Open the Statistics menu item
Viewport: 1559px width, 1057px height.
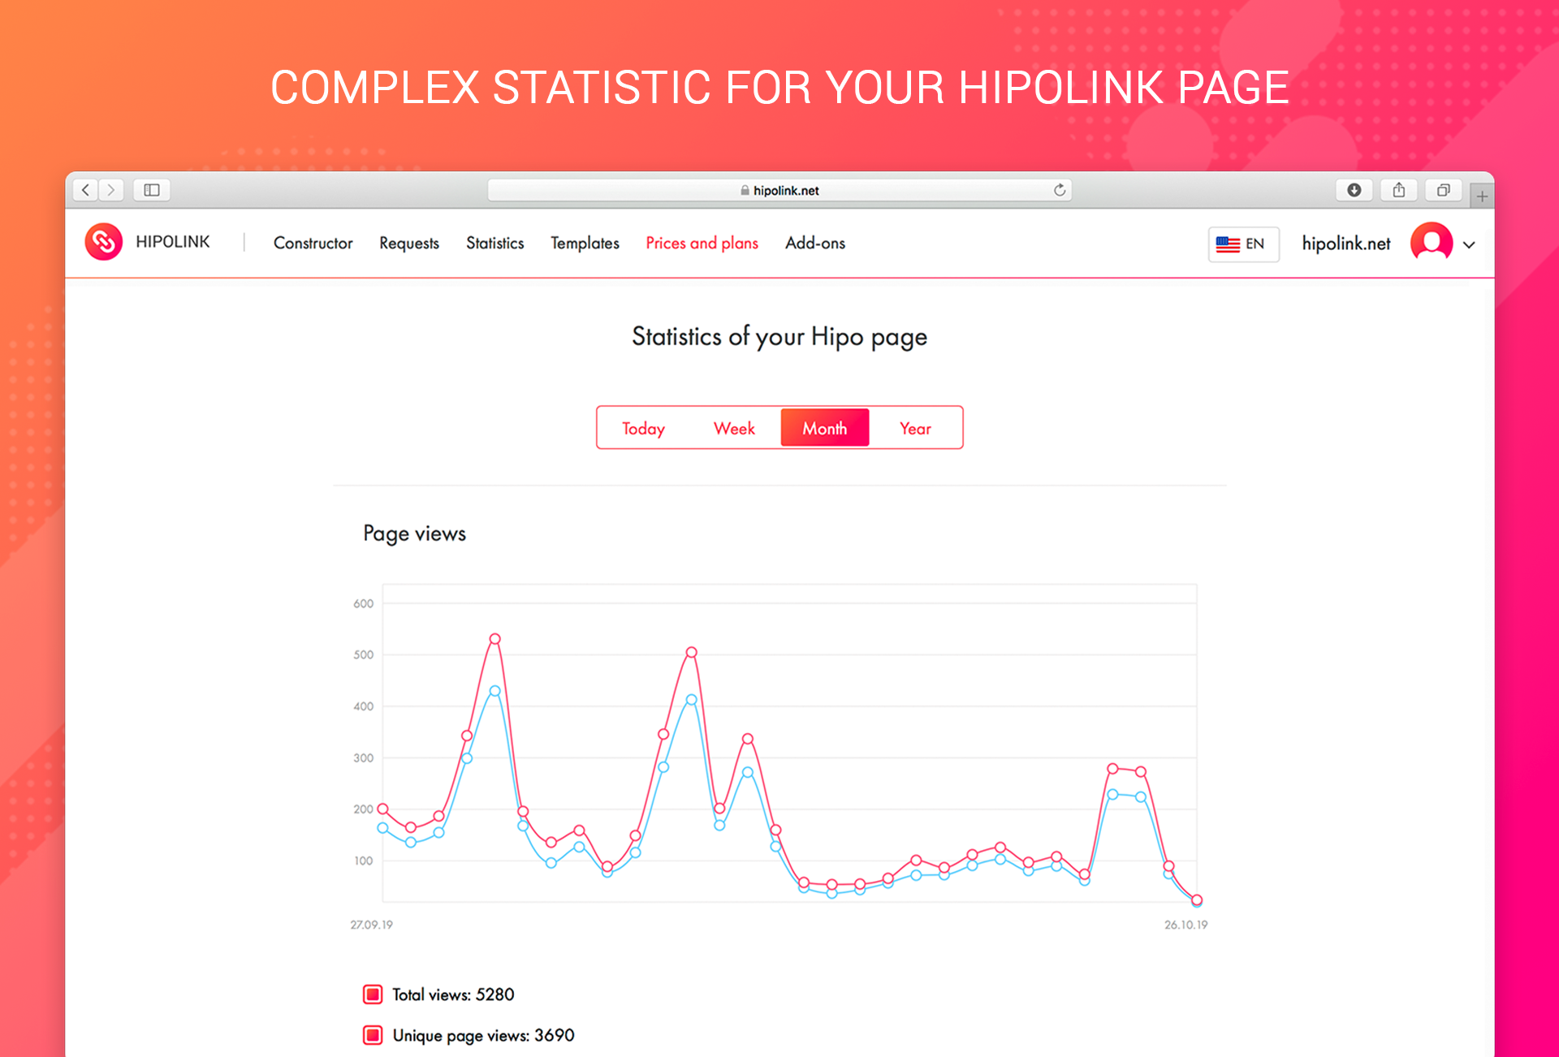click(494, 243)
